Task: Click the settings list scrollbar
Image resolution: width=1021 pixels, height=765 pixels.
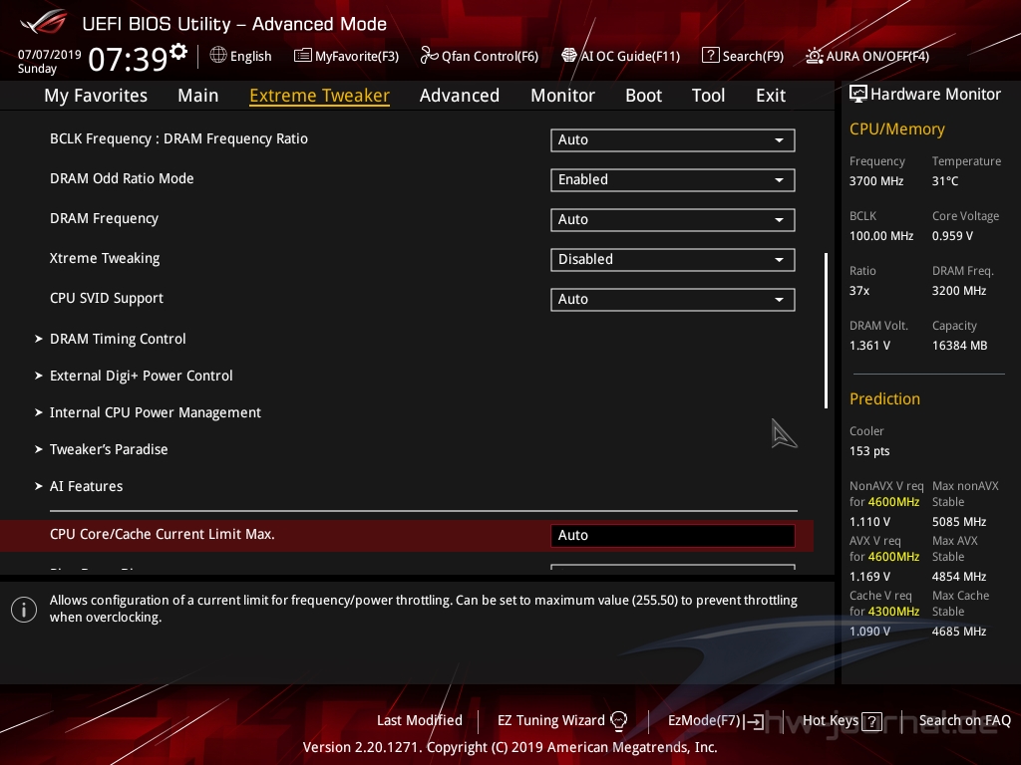Action: (826, 331)
